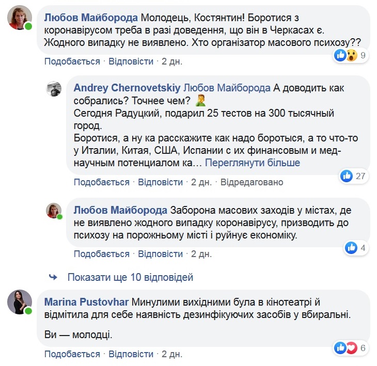Click the reply arrow icon beside more replies
The width and height of the screenshot is (377, 366).
(53, 277)
